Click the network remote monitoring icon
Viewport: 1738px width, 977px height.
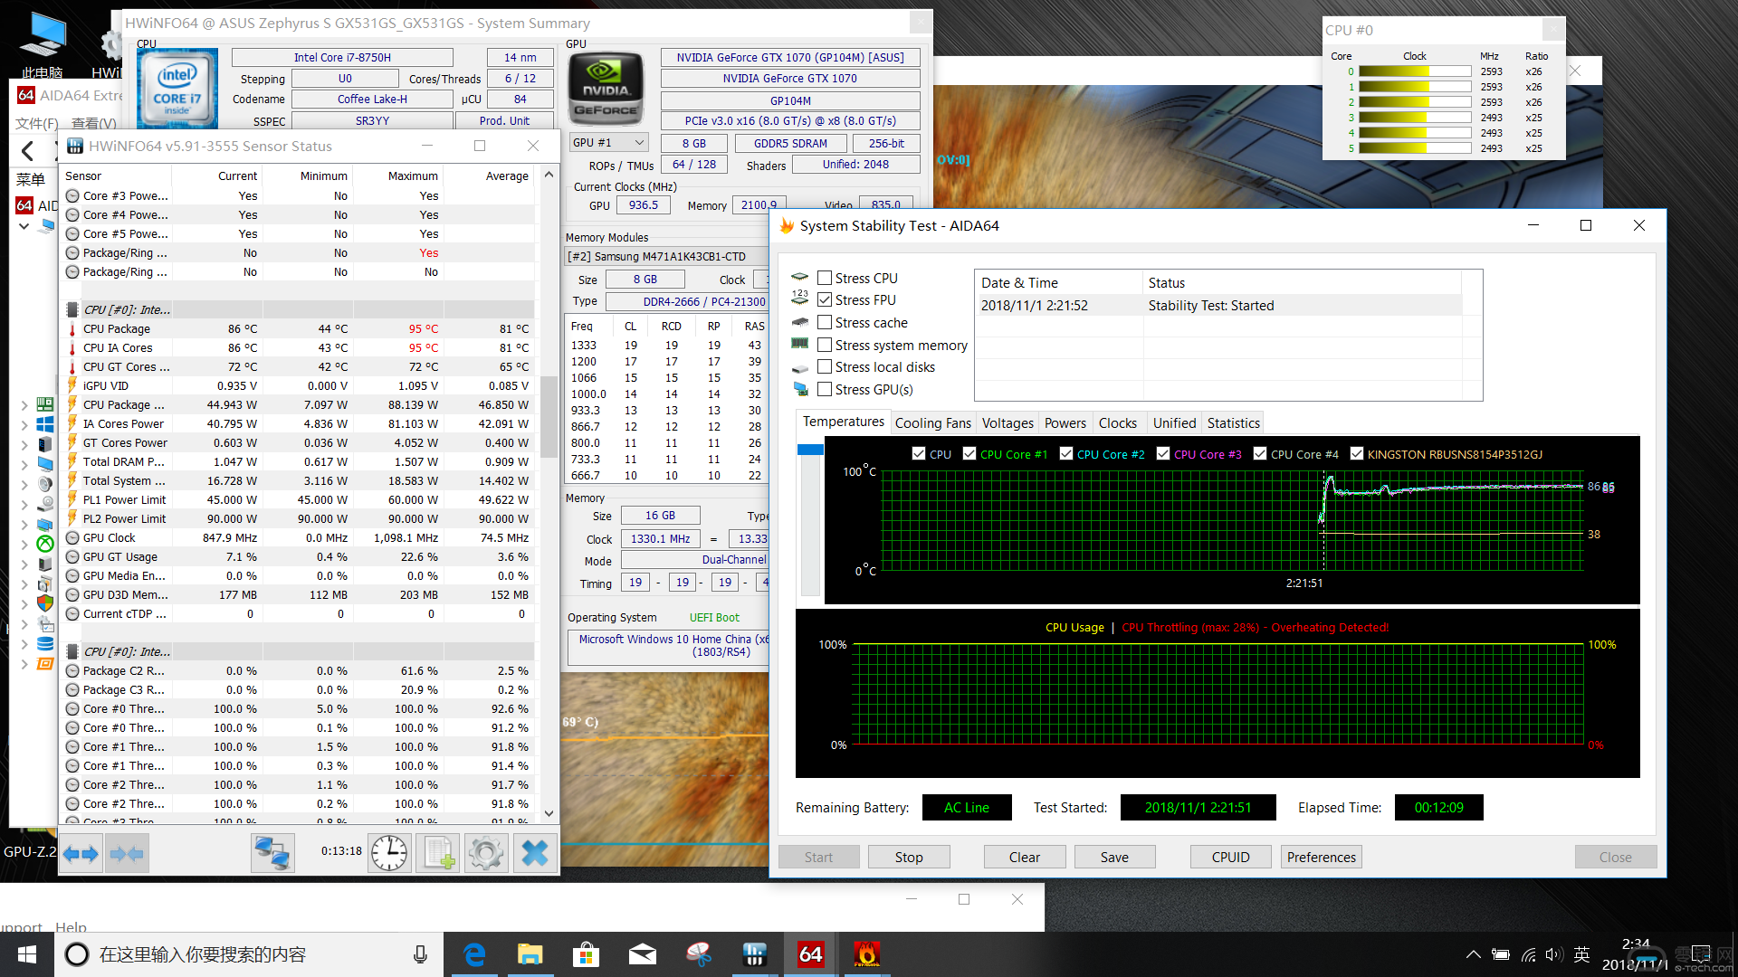(272, 853)
